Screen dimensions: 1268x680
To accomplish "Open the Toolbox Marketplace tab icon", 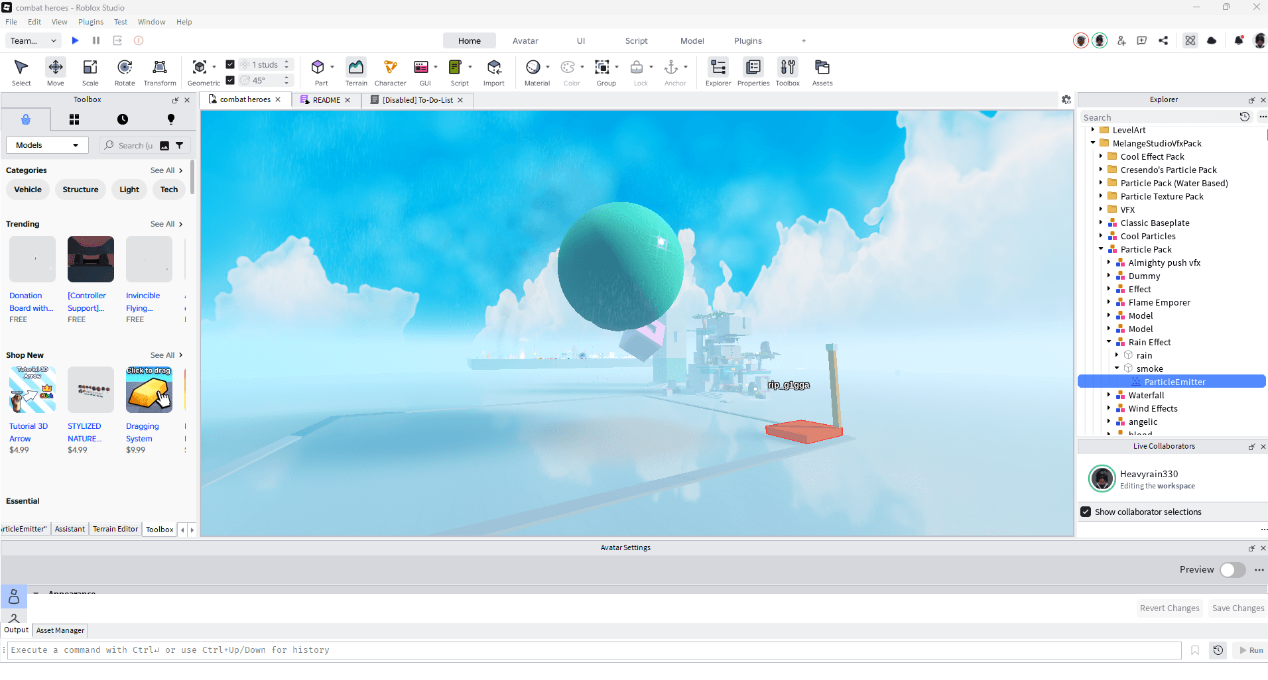I will coord(26,119).
